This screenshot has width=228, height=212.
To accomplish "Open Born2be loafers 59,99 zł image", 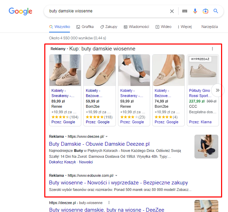I will click(x=100, y=70).
